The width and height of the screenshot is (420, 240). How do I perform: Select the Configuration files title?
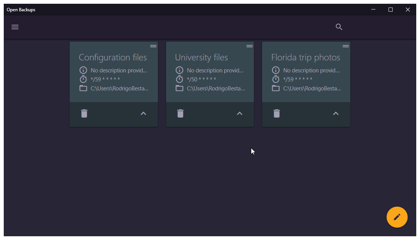click(113, 57)
